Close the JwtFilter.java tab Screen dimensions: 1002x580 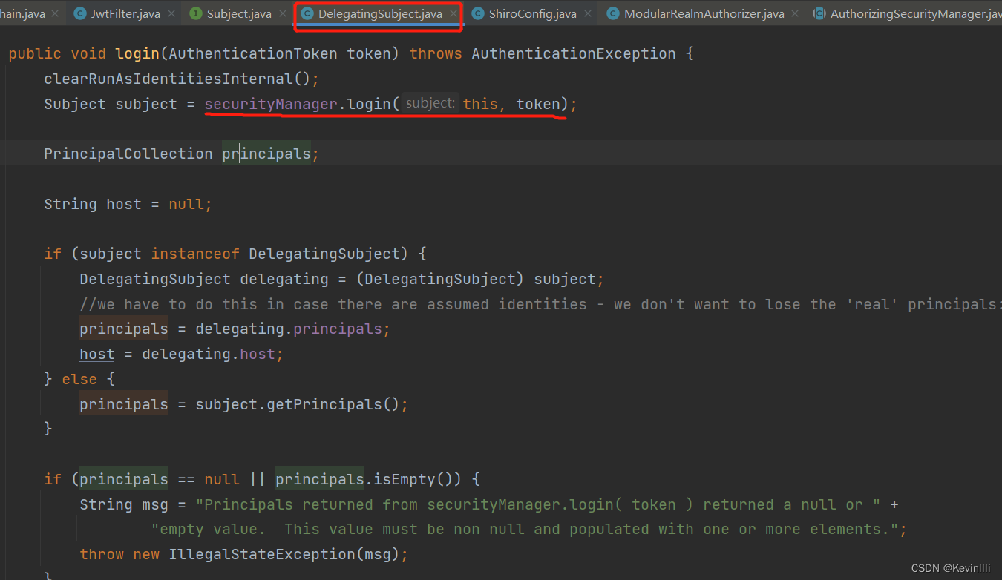click(x=171, y=14)
